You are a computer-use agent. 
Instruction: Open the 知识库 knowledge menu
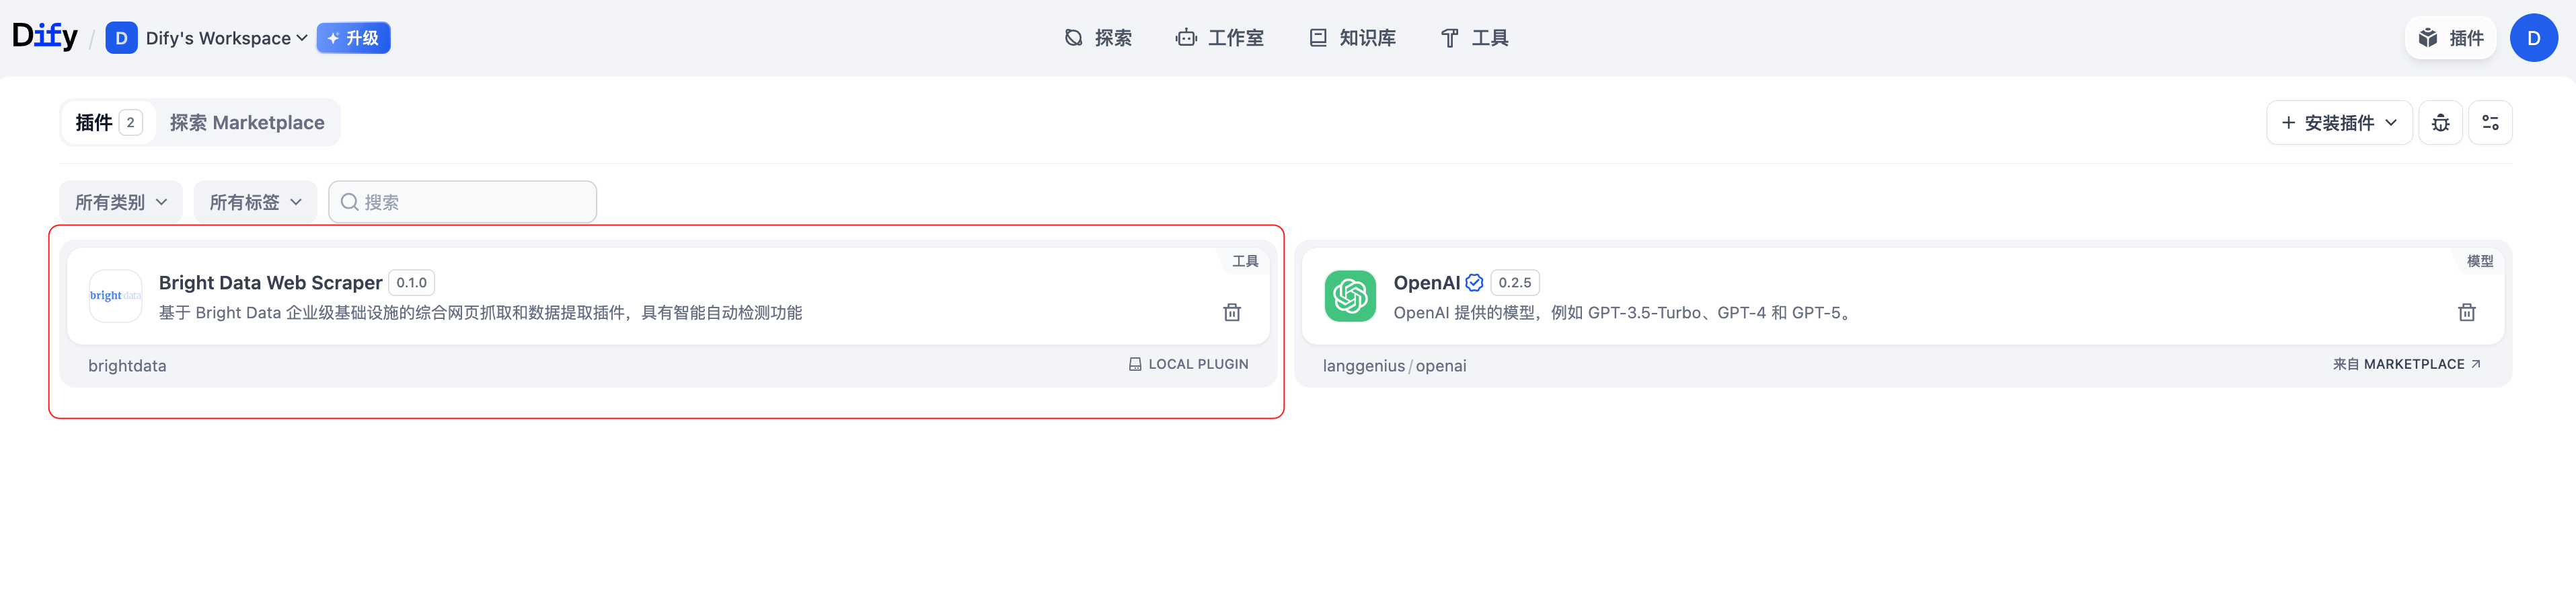pos(1352,38)
